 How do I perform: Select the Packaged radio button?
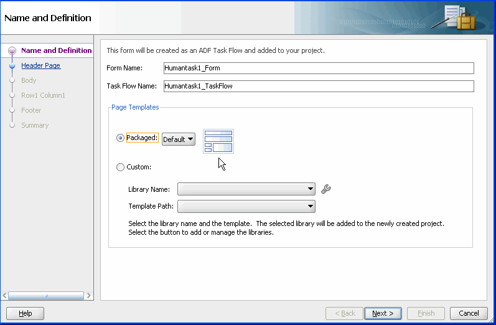tap(120, 138)
